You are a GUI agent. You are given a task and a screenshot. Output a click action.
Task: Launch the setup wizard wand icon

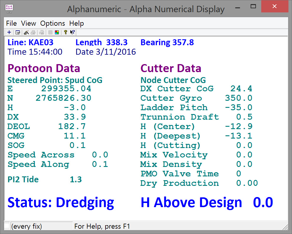tap(26, 32)
